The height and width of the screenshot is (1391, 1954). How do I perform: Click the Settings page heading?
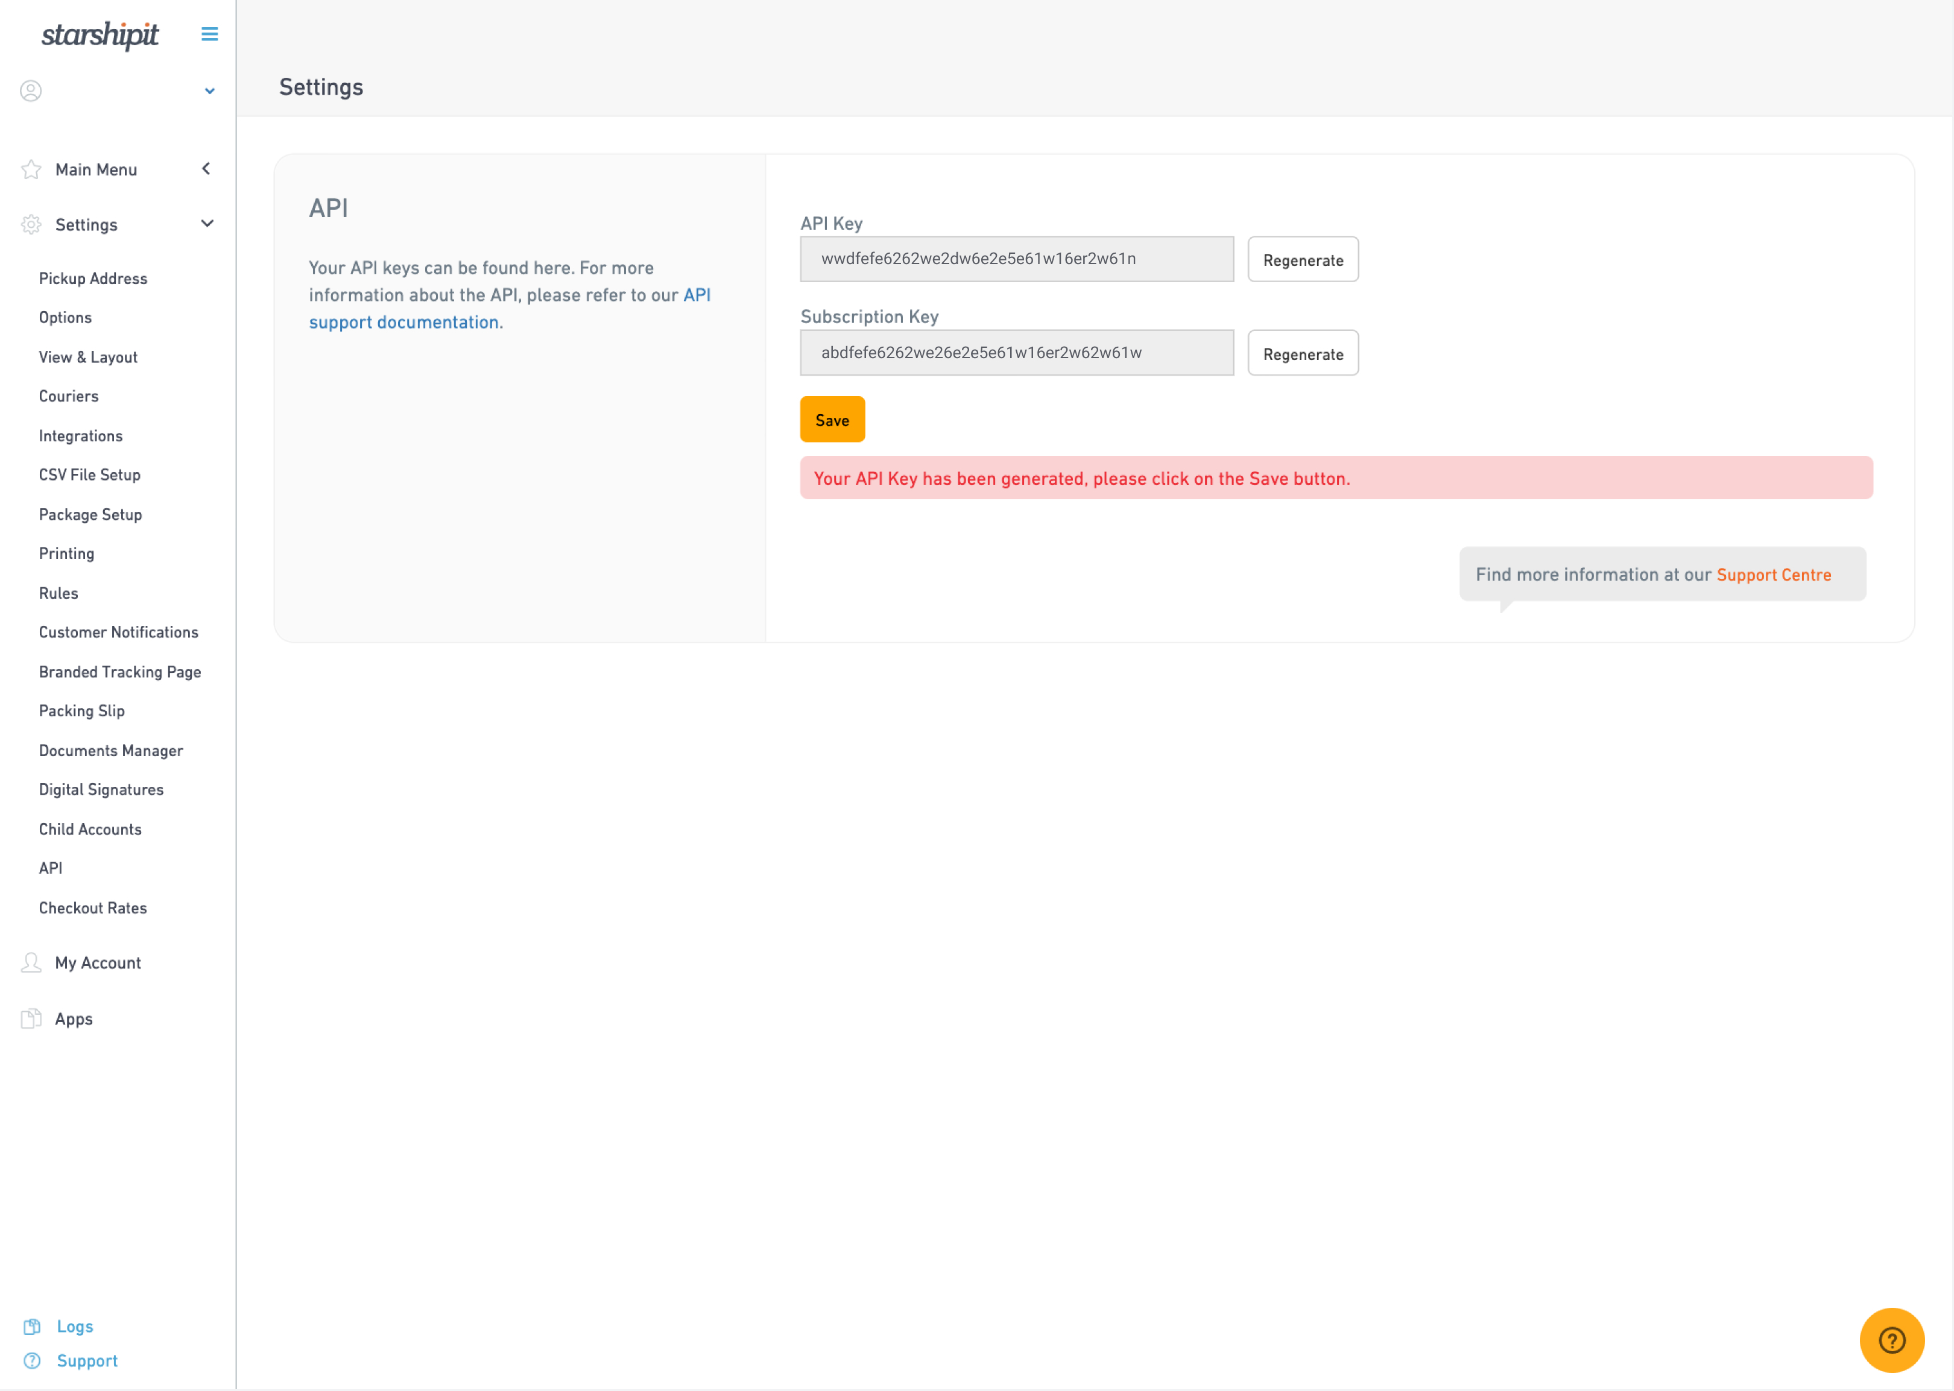[x=321, y=86]
